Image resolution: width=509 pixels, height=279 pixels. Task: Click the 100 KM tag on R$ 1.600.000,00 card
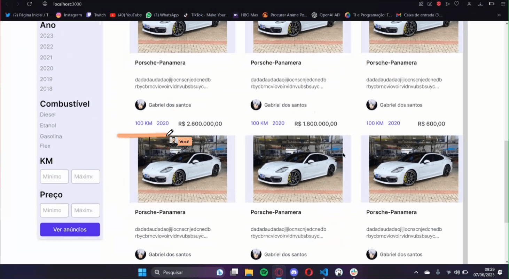tap(259, 123)
